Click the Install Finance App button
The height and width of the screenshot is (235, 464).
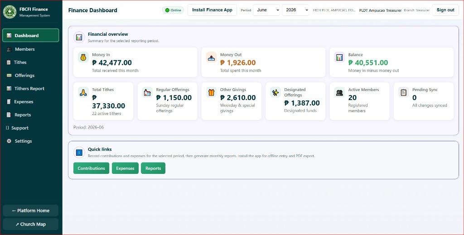tap(212, 10)
